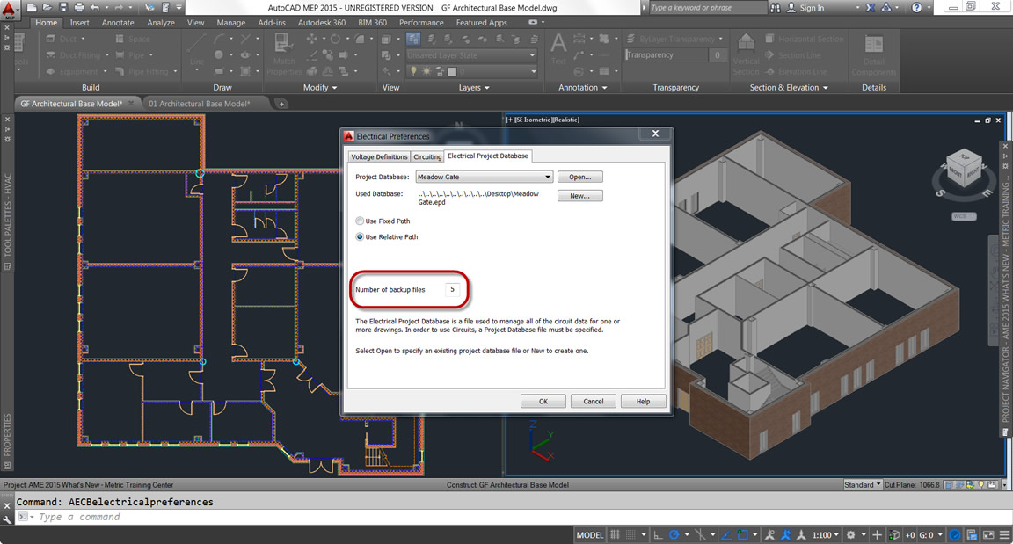Toggle Object Snap Tracking angle icon in status bar

click(726, 535)
